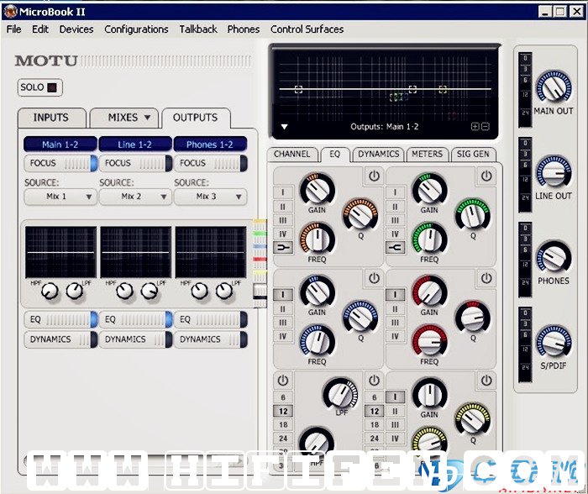Click the LPF filter knob in EQ panel
Screen dimensions: 588x494
tap(340, 394)
